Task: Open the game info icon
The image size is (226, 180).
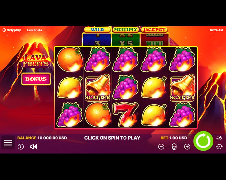Action: click(21, 147)
